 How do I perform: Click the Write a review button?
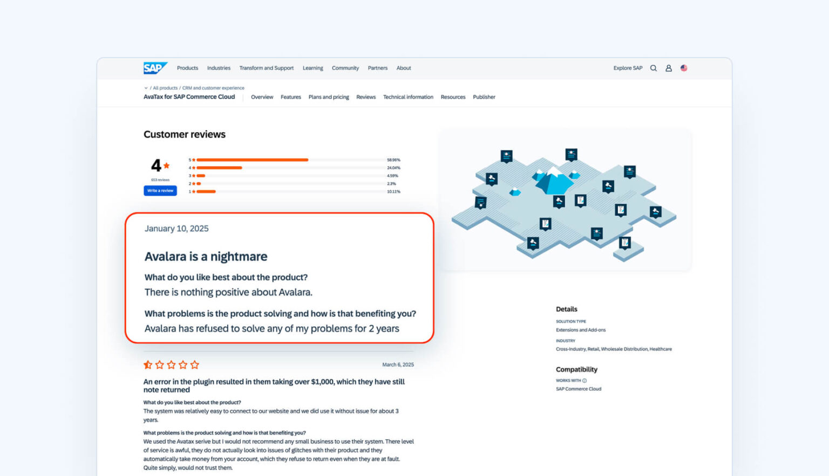pos(160,190)
